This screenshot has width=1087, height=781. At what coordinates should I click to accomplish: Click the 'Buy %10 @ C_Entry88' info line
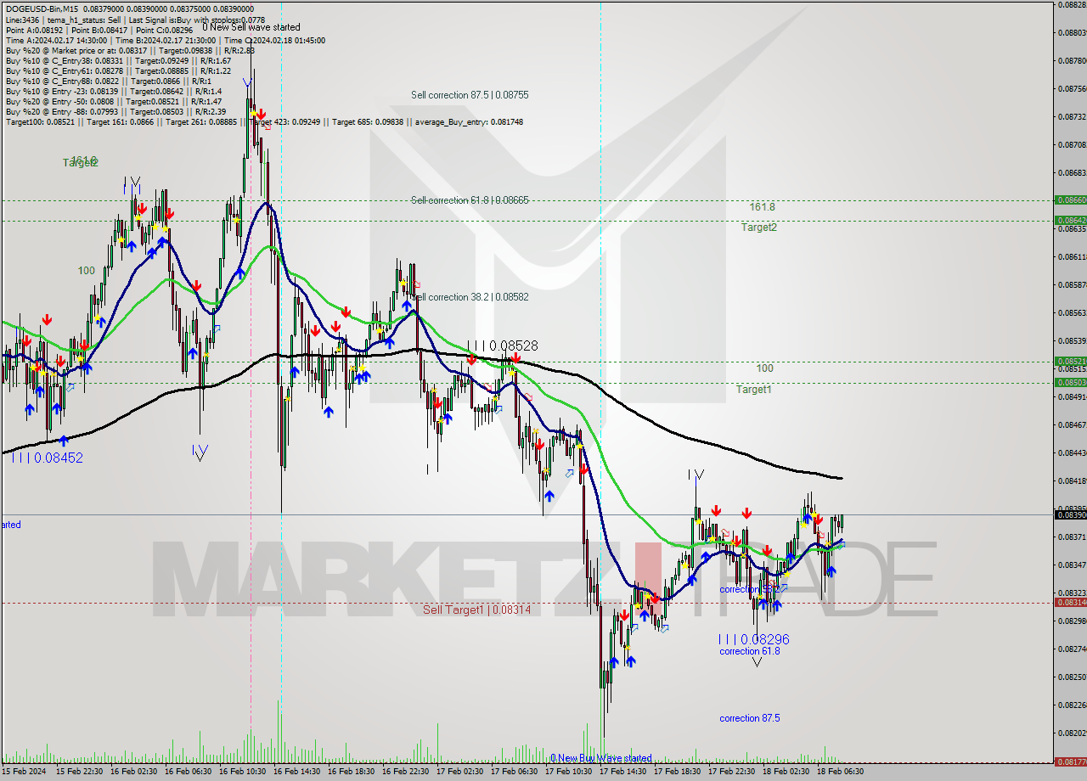pyautogui.click(x=107, y=81)
